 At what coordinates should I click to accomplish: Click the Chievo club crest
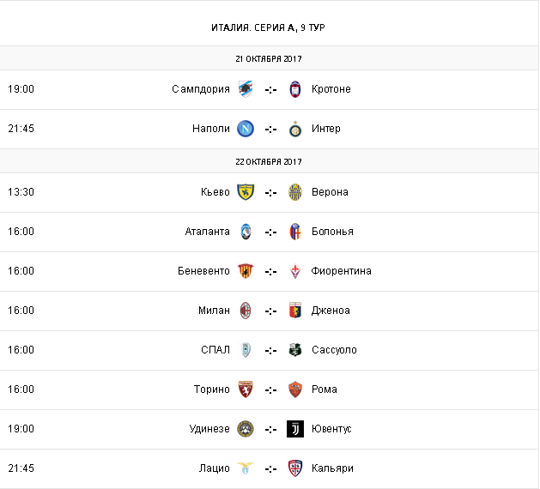246,192
